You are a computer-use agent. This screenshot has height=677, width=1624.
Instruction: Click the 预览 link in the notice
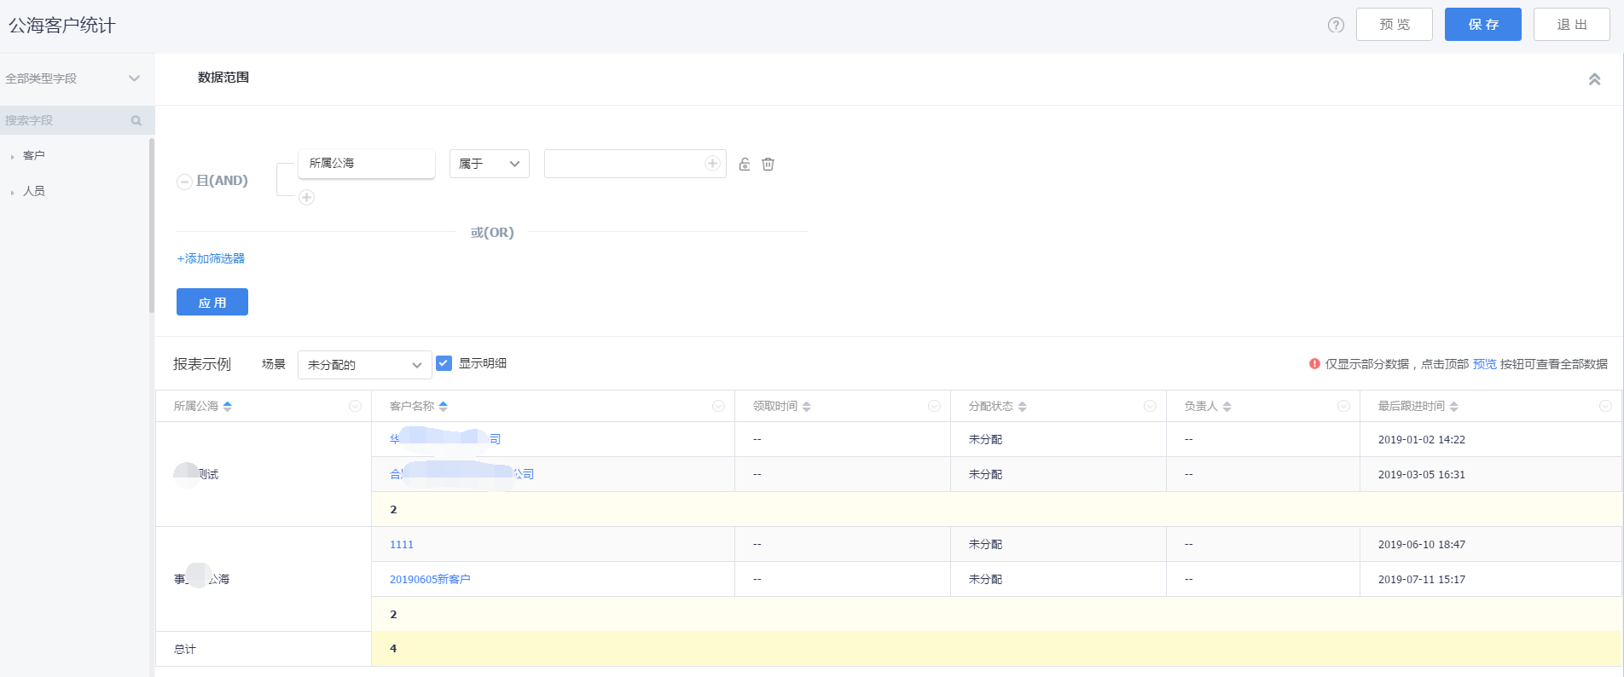[1485, 364]
